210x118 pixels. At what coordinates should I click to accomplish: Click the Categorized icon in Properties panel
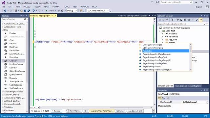pos(159,98)
